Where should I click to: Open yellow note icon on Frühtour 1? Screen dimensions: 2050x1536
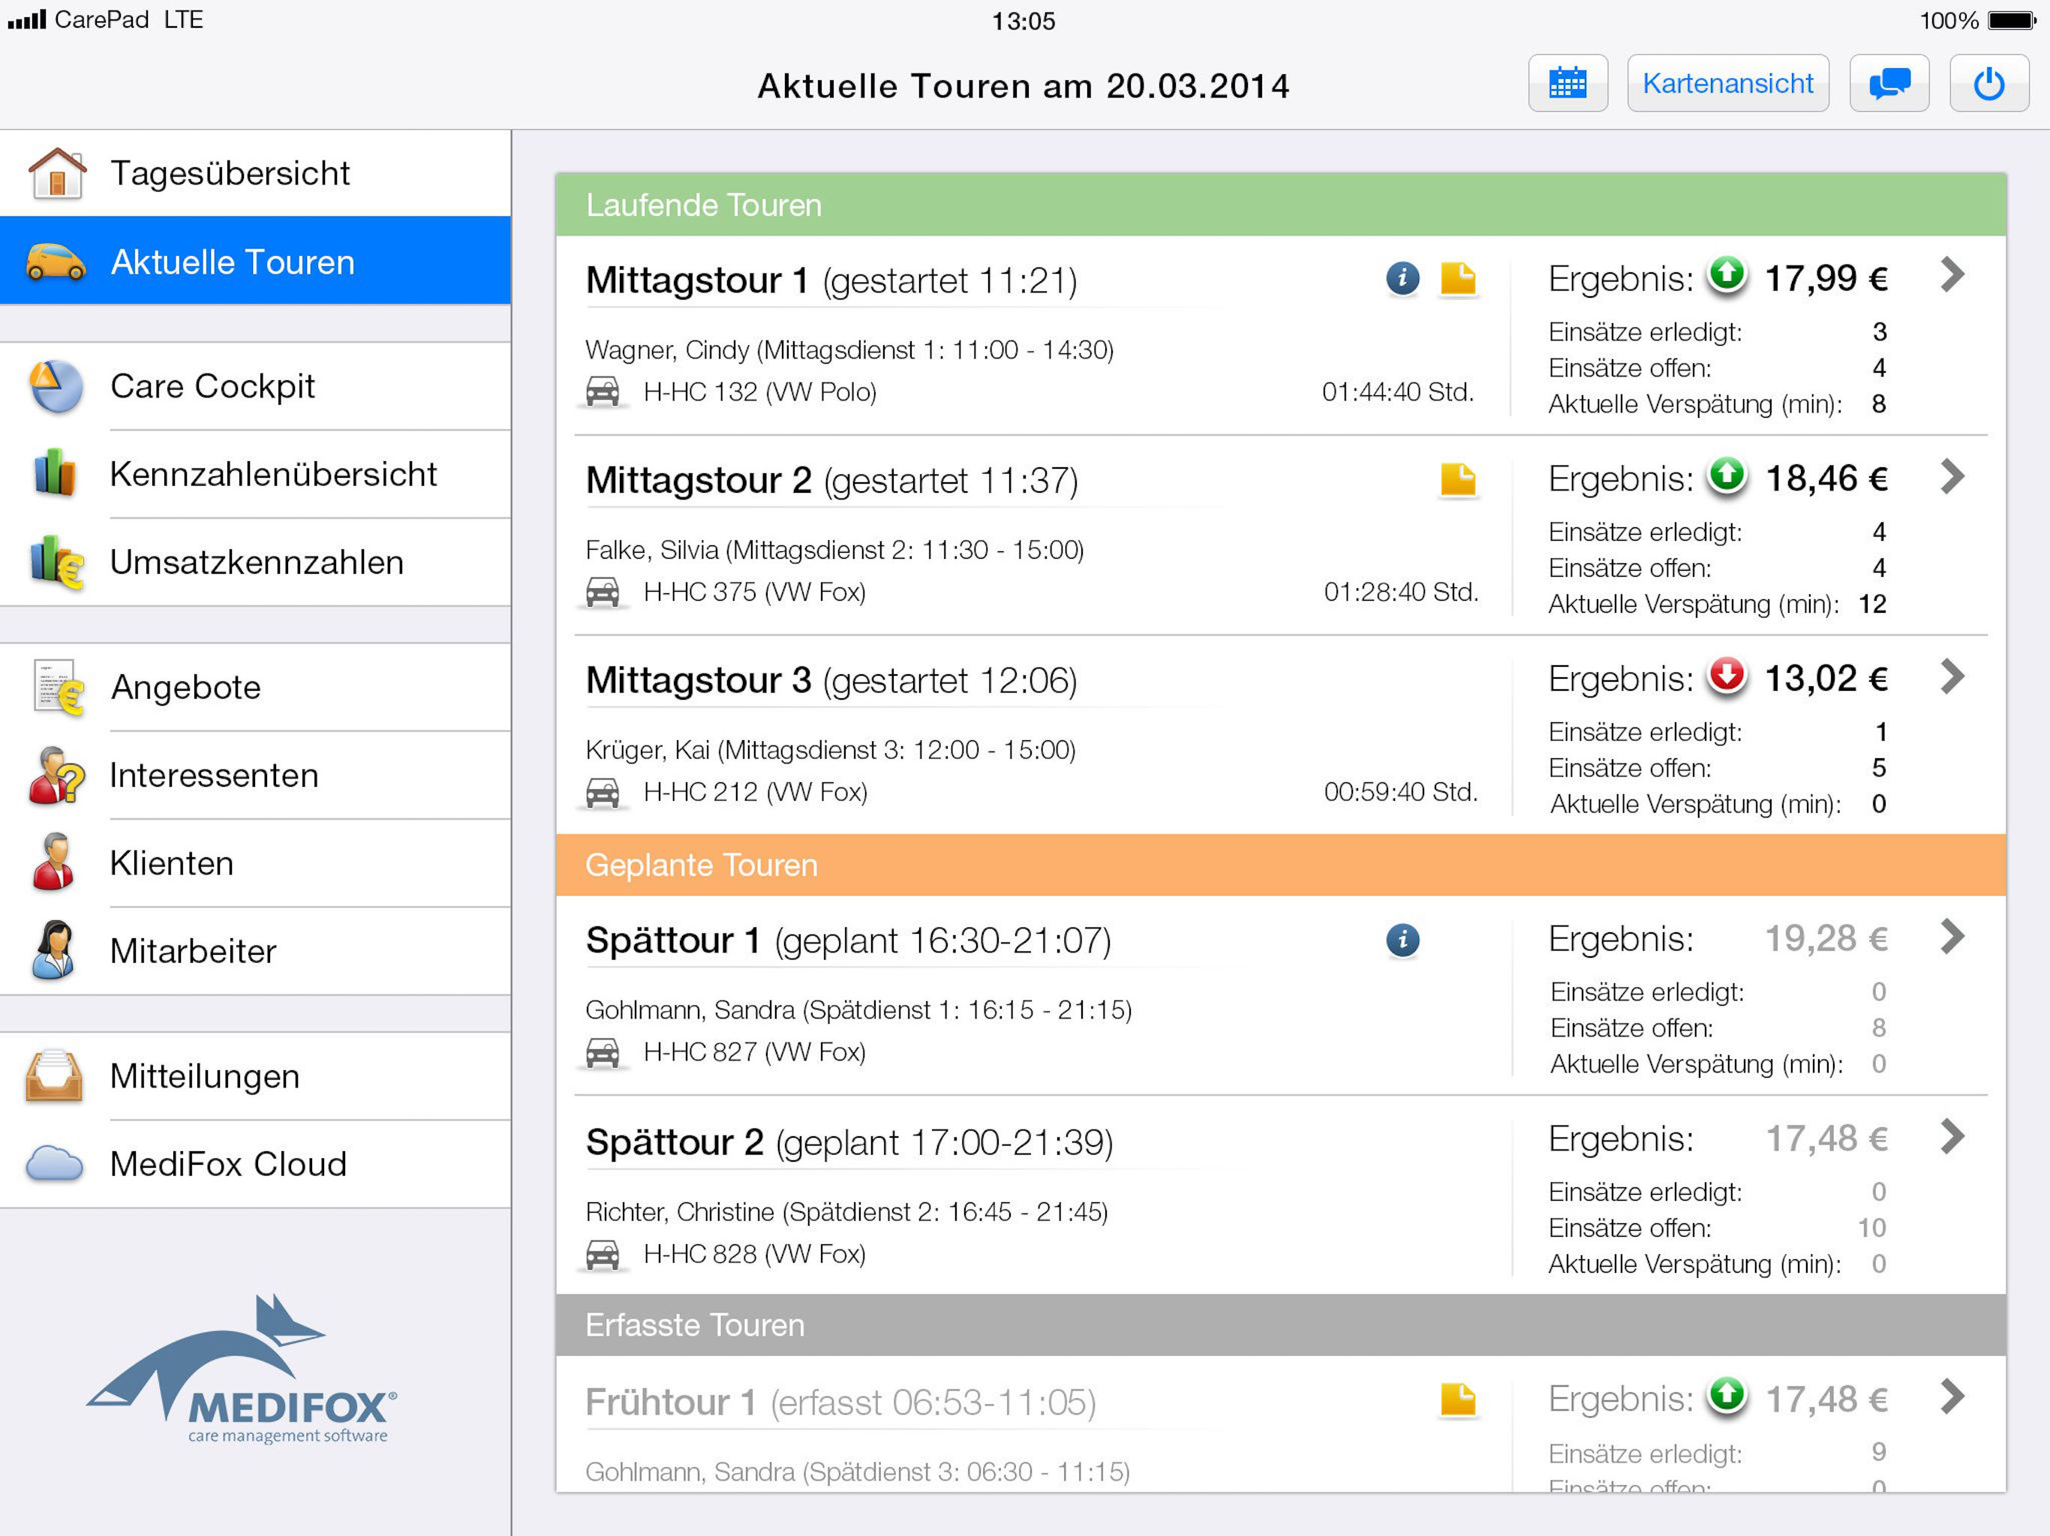pyautogui.click(x=1458, y=1399)
